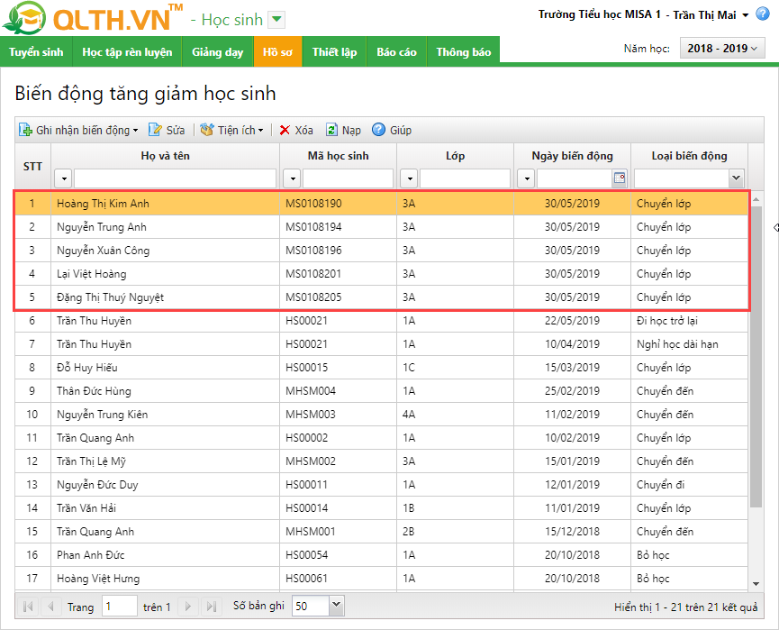Viewport: 779px width, 630px height.
Task: Click the grid vertical scrollbar thumb
Action: 756,357
